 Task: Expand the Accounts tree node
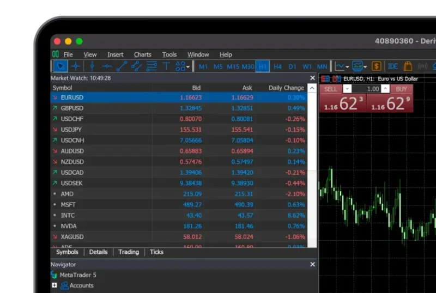pyautogui.click(x=55, y=285)
